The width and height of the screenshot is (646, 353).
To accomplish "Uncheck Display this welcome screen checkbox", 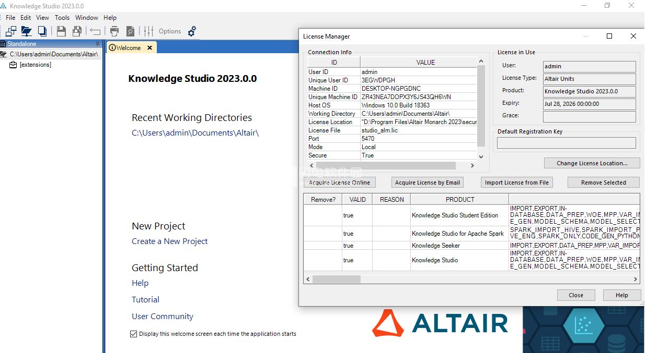I will pos(133,334).
